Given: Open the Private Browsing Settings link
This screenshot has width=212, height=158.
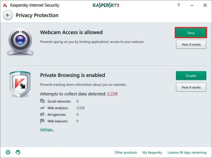Looking at the screenshot, I should (47, 129).
